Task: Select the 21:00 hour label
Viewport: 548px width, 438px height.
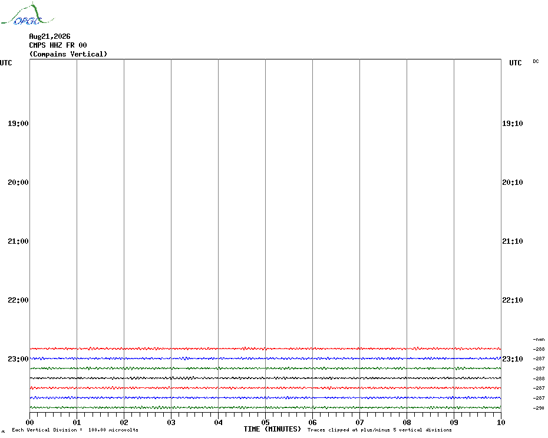Action: [18, 241]
